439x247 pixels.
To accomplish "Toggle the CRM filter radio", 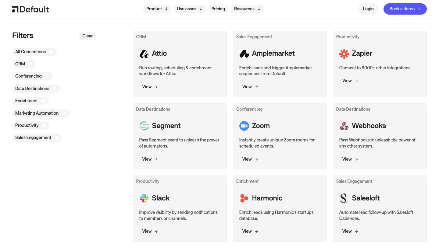I will click(x=30, y=64).
